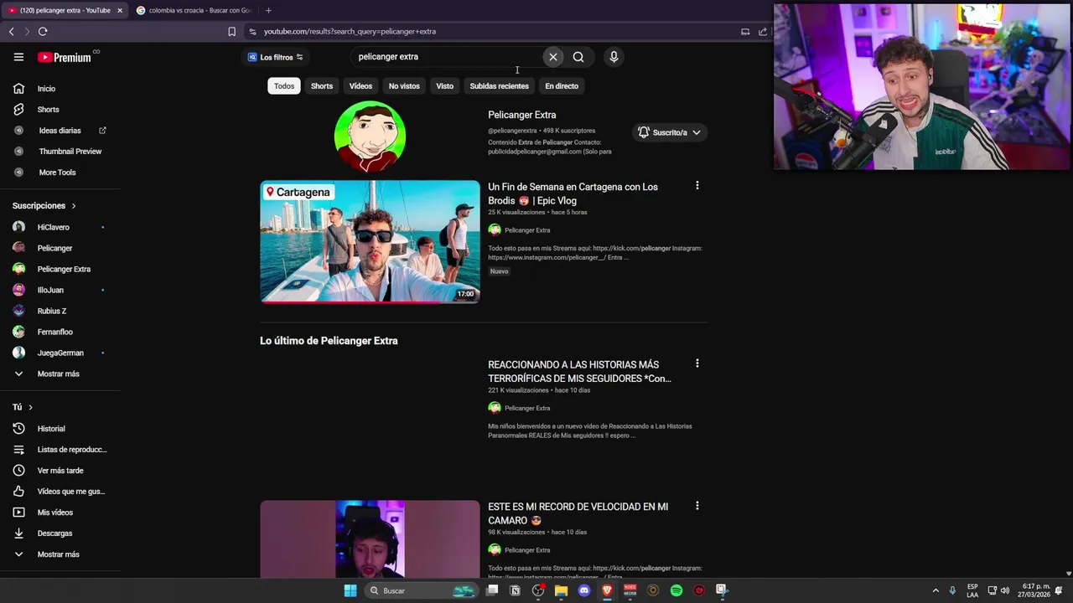Open options menu for CAMARO video
The image size is (1073, 603).
tap(697, 506)
